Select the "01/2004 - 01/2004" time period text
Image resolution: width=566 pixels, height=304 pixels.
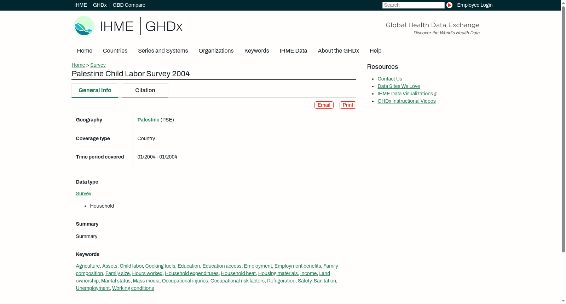coord(157,157)
